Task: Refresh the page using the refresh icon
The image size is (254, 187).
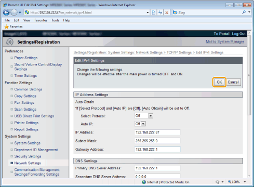Action: click(x=160, y=12)
